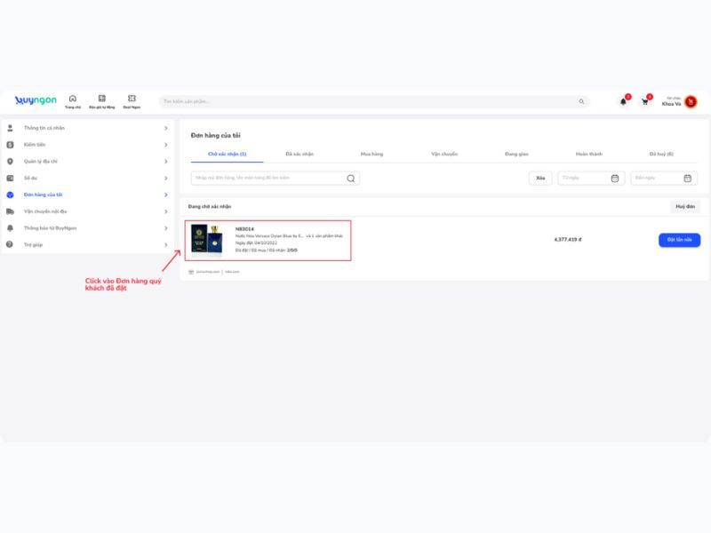
Task: Click the Trợ giúp question mark icon
Action: (x=10, y=245)
